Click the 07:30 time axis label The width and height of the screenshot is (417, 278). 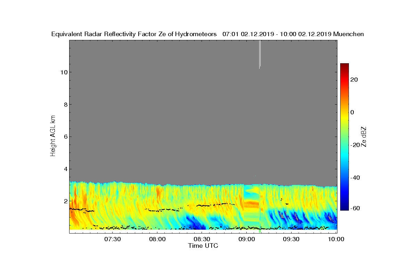click(x=112, y=239)
